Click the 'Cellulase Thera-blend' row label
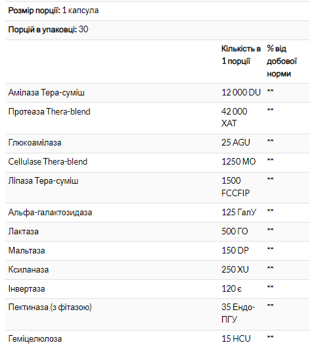The width and height of the screenshot is (312, 345). [48, 162]
